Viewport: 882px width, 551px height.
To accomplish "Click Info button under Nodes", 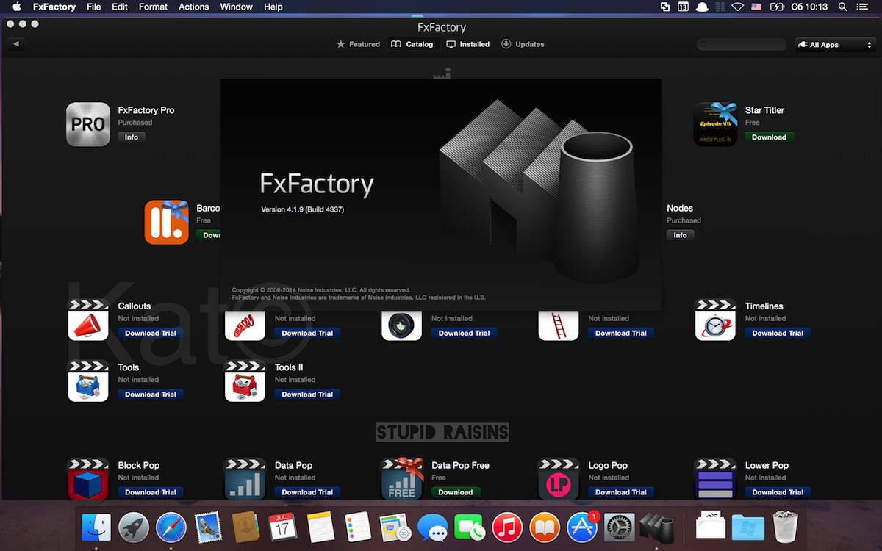I will click(680, 235).
